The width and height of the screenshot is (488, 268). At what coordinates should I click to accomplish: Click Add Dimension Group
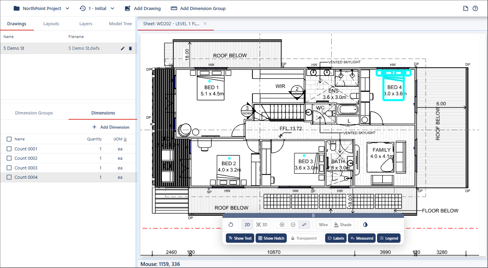198,8
